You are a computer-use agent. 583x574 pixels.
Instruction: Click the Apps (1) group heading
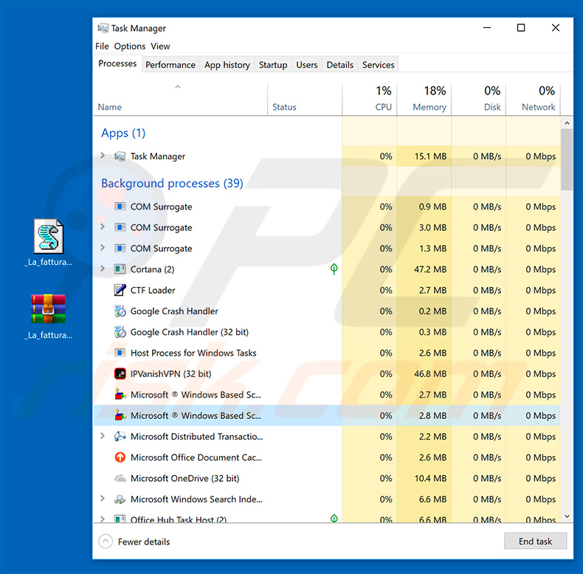[123, 133]
